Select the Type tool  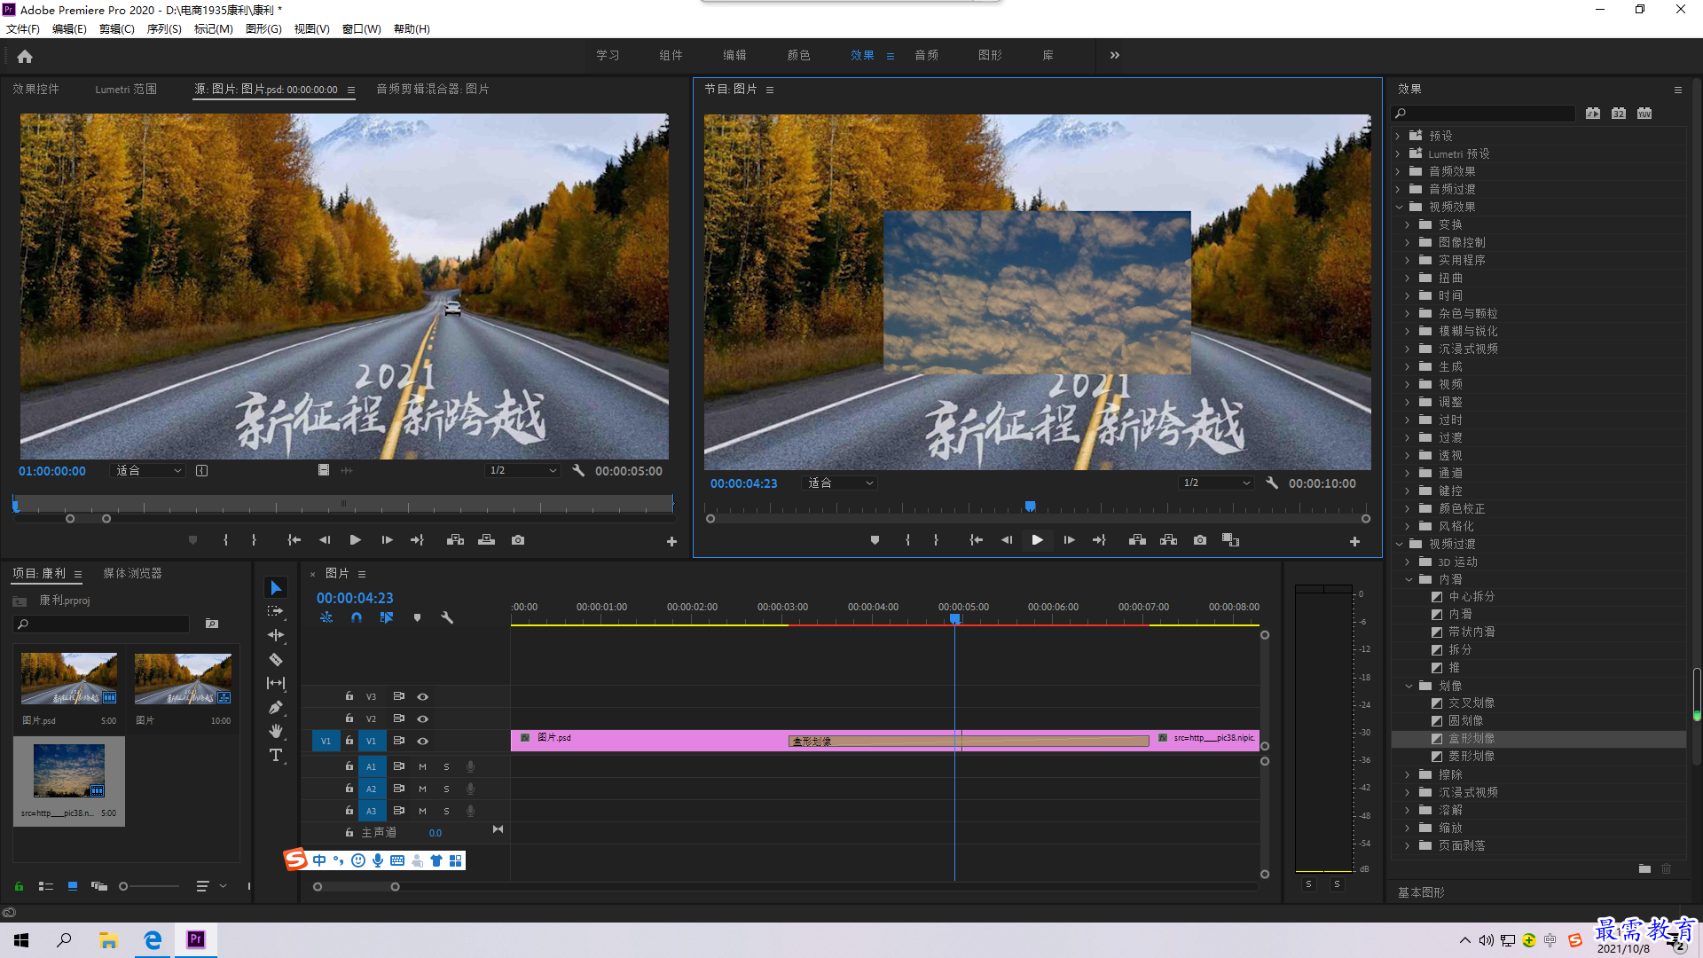(276, 756)
